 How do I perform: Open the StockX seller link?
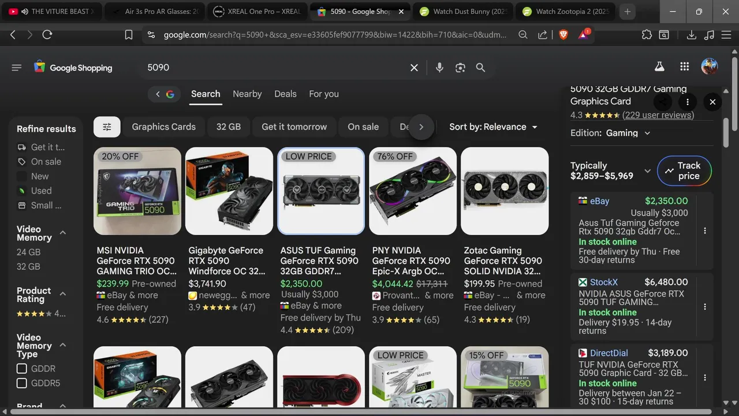tap(603, 282)
